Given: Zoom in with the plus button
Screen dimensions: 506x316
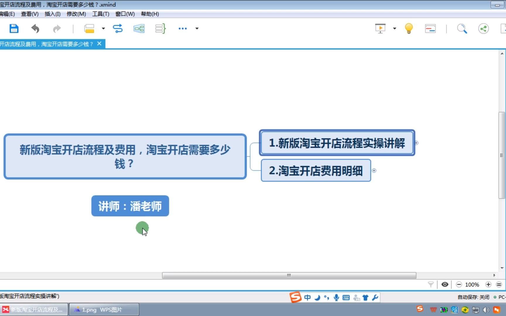Looking at the screenshot, I should [488, 284].
